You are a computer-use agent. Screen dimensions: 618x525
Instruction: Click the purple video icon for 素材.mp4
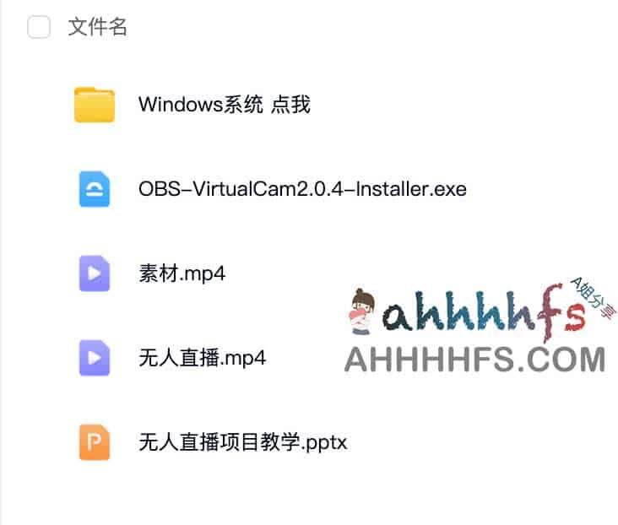click(x=95, y=273)
